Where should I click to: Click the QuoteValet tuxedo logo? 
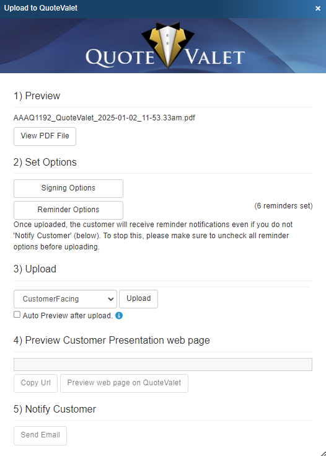(165, 45)
